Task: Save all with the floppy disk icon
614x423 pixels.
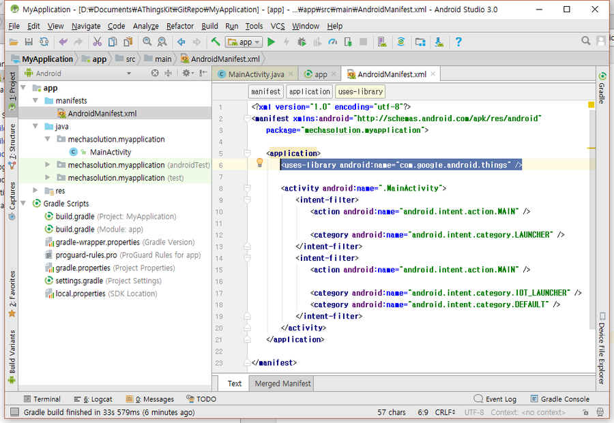Action: pyautogui.click(x=29, y=42)
